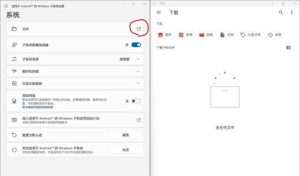Click the 下载 breadcrumb link

click(159, 24)
